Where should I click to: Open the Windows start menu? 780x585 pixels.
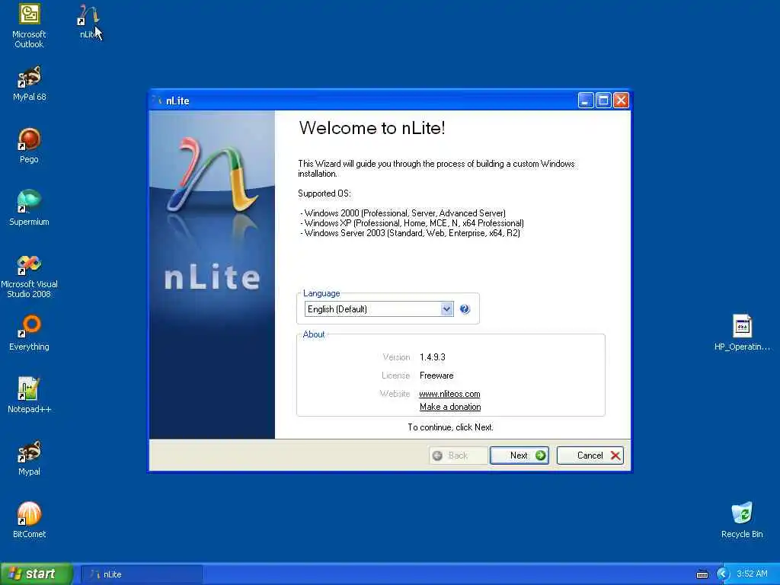coord(37,574)
